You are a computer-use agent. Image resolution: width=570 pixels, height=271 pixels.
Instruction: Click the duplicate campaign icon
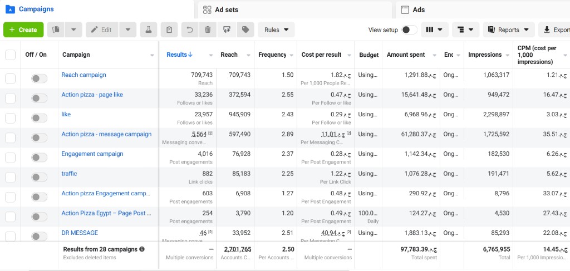click(x=56, y=30)
